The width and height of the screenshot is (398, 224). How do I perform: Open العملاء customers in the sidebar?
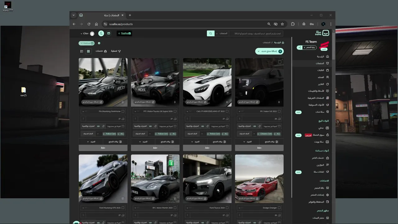323,77
